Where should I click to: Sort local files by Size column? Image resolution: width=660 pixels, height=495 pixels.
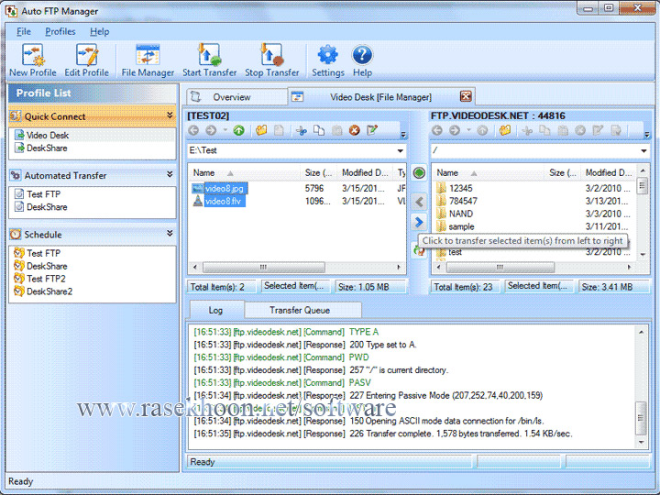click(x=319, y=172)
